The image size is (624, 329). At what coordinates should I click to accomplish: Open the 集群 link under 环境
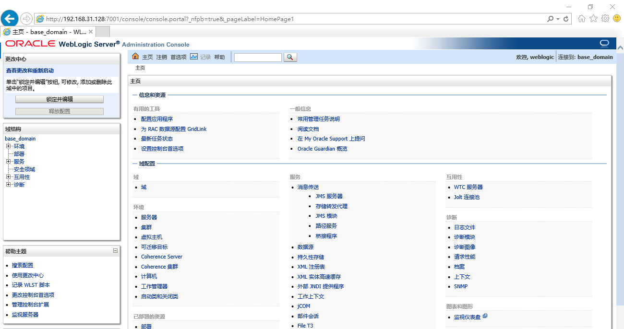[x=146, y=227]
